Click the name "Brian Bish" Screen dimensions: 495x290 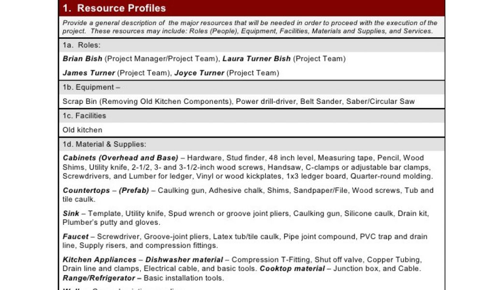(x=82, y=59)
